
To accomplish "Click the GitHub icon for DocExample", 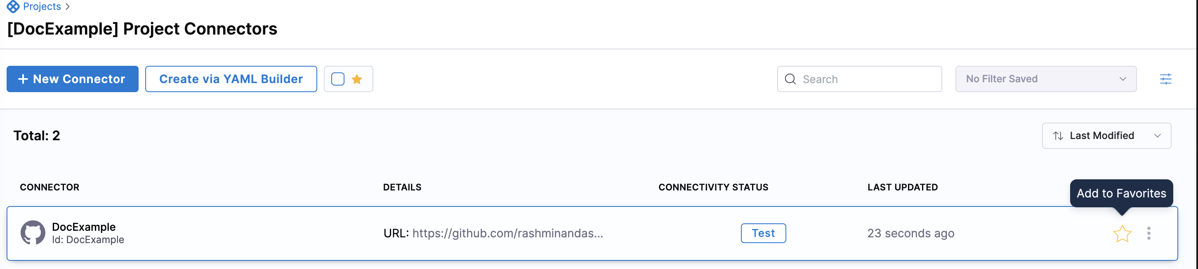I will (33, 233).
